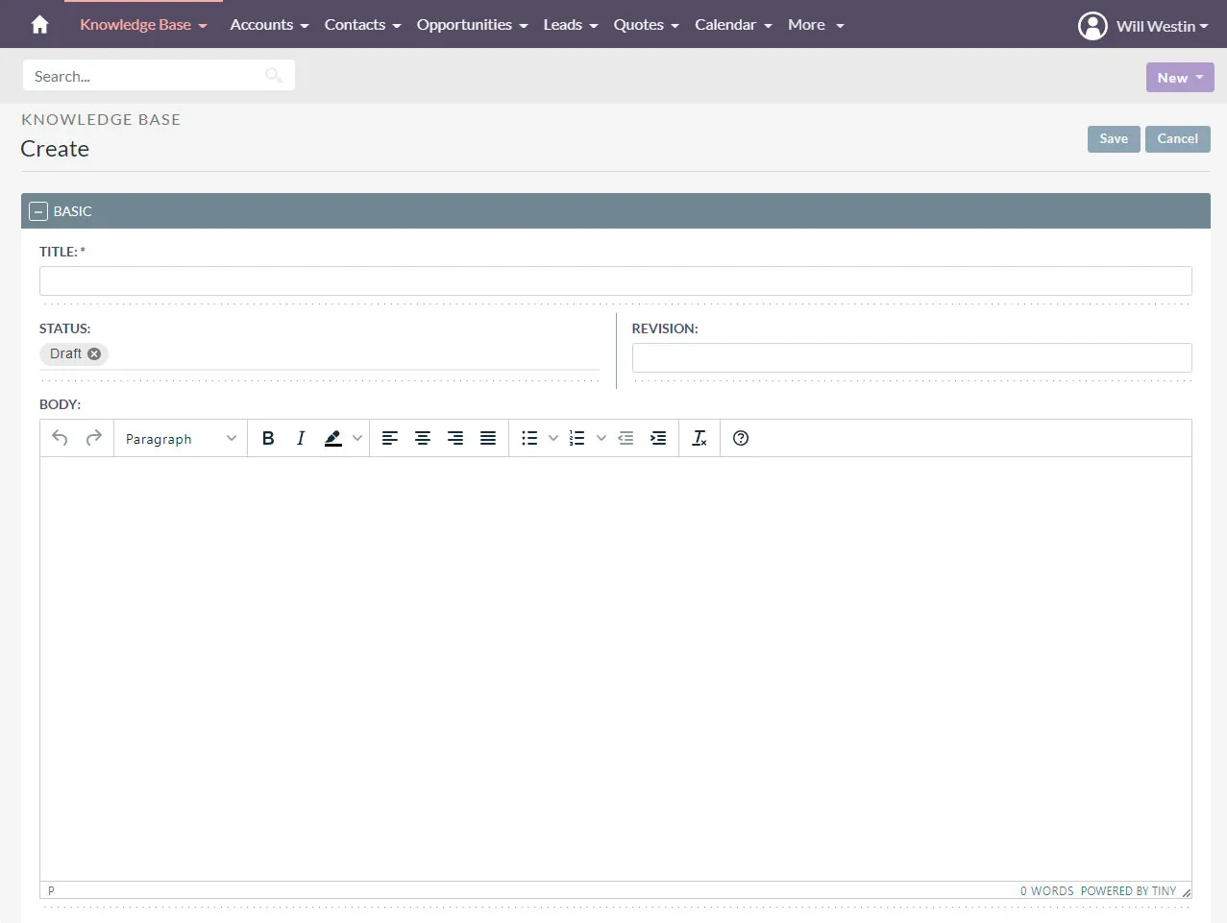
Task: Remove the Draft status tag
Action: coord(94,353)
